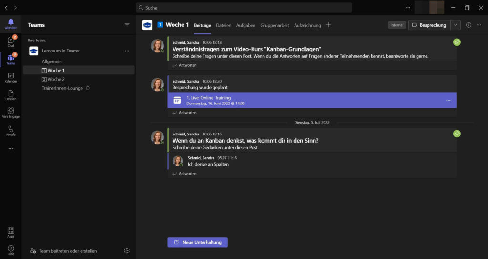Click pin icon on Verständnisfragen post

457,42
